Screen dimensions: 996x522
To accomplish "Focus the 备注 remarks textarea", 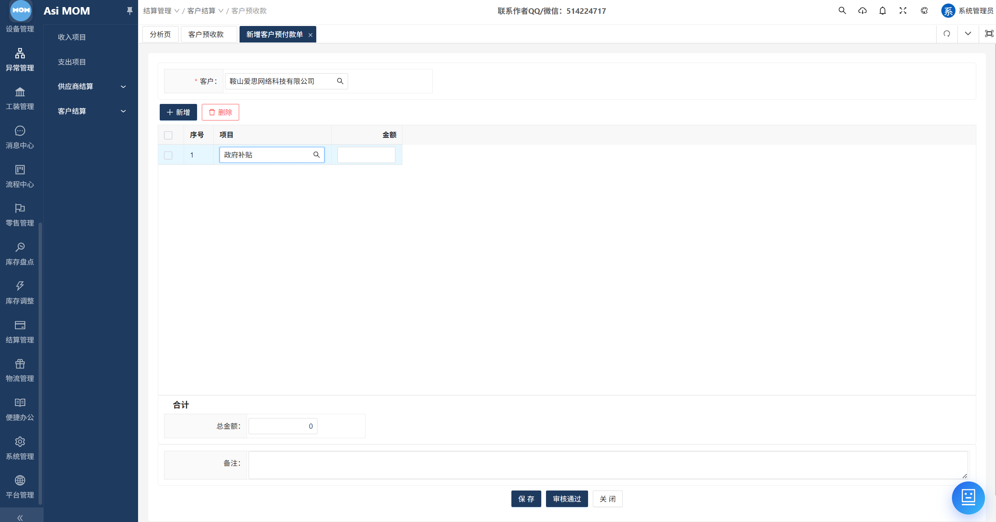I will point(608,465).
